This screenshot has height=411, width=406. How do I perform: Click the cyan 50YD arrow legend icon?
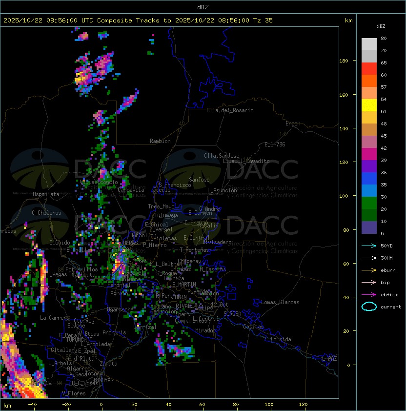tap(369, 246)
